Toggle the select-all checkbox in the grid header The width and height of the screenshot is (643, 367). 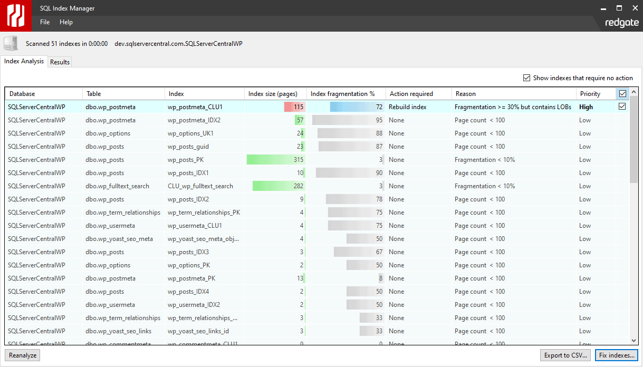pos(622,93)
